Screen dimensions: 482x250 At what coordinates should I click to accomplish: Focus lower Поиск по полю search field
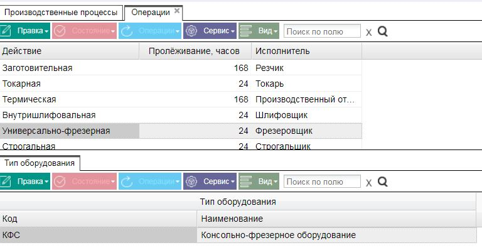click(322, 182)
